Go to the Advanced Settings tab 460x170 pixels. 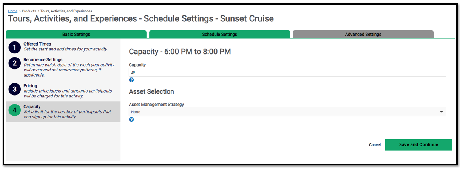363,34
